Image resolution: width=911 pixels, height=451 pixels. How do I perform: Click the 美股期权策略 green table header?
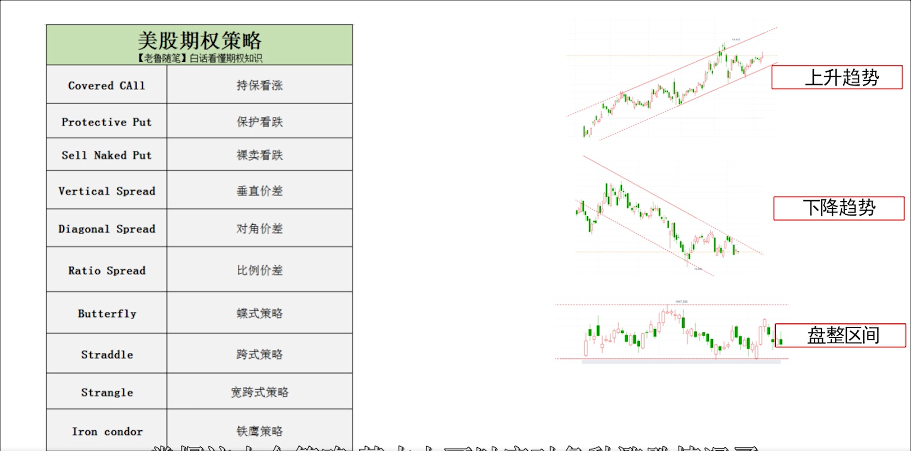coord(199,45)
